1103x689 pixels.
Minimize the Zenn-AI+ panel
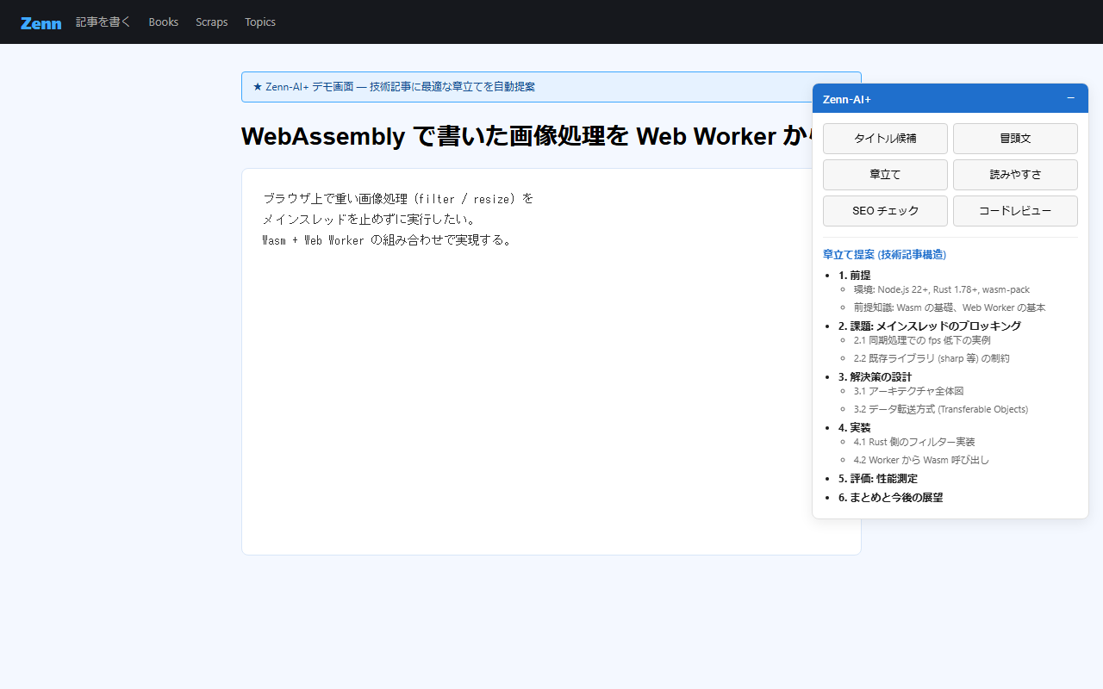pos(1071,98)
